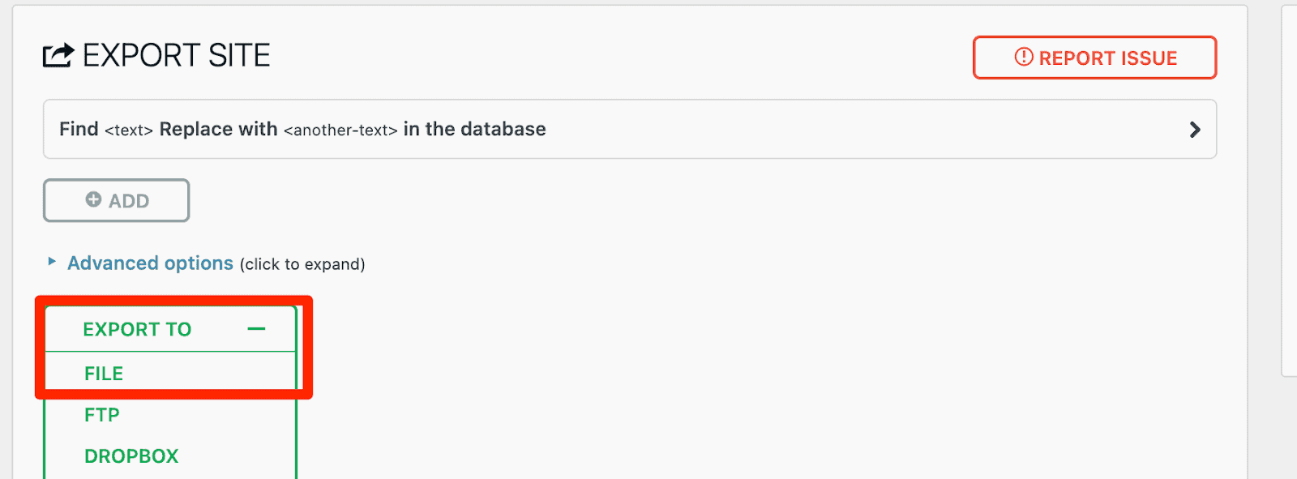Click the "in the database" label
The height and width of the screenshot is (479, 1297).
[474, 130]
